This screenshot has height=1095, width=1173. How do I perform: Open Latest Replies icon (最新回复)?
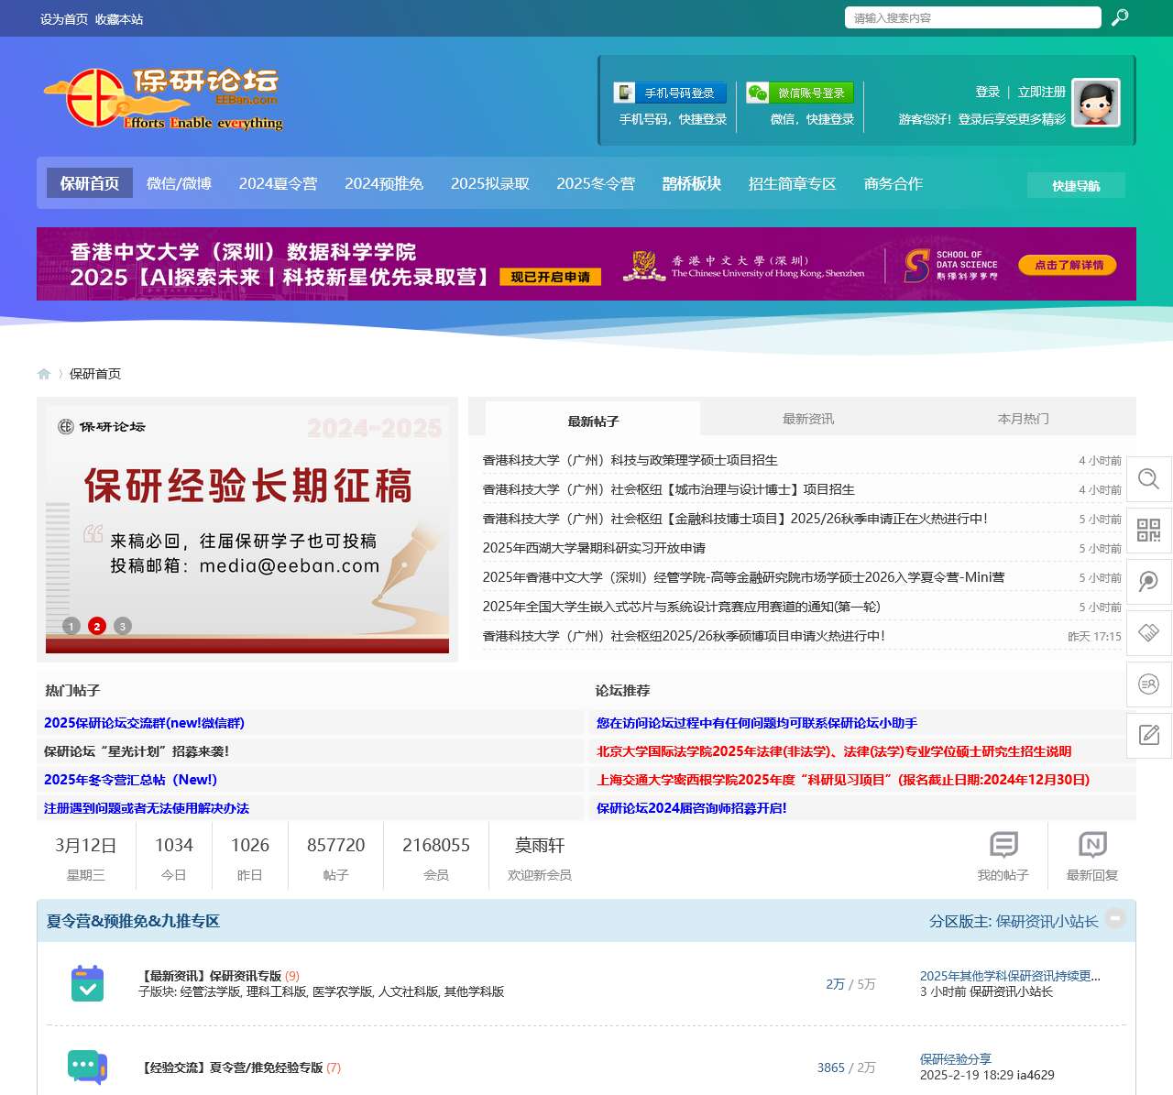pos(1092,845)
